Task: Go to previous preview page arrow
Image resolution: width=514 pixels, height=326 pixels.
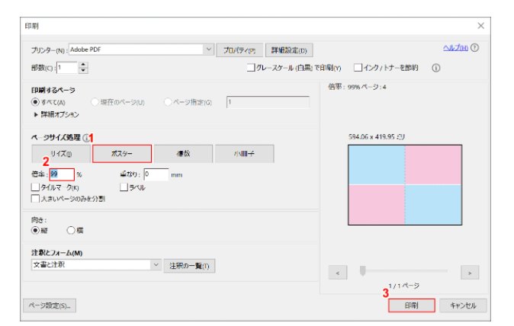Action: click(336, 272)
